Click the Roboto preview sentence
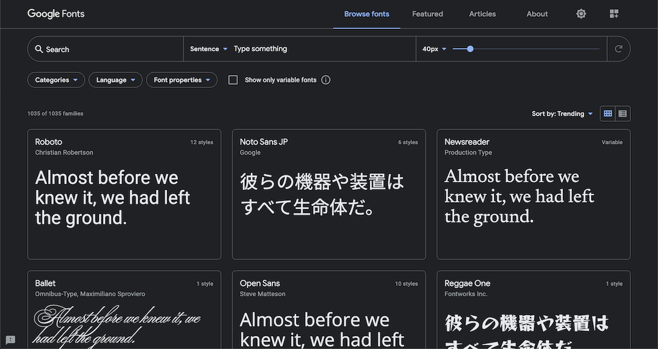This screenshot has width=658, height=349. pyautogui.click(x=112, y=198)
